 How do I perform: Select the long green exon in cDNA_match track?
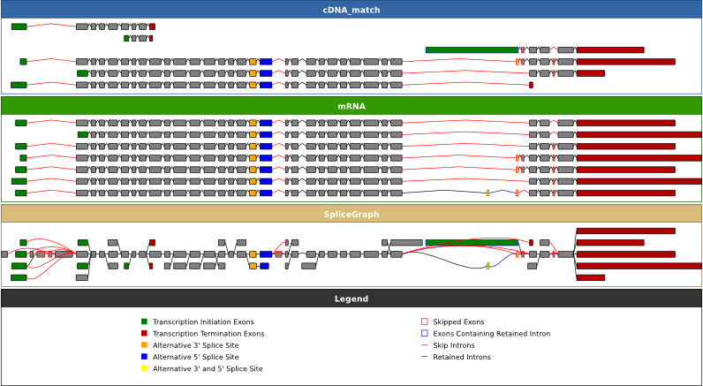click(x=472, y=50)
